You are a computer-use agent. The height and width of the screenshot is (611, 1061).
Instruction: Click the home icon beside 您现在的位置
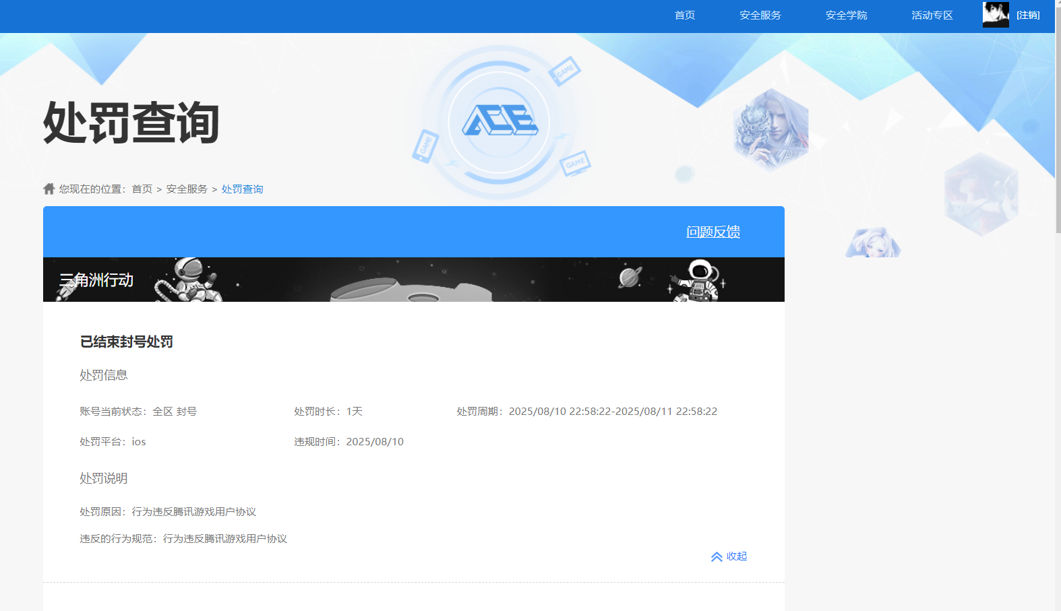pyautogui.click(x=49, y=189)
